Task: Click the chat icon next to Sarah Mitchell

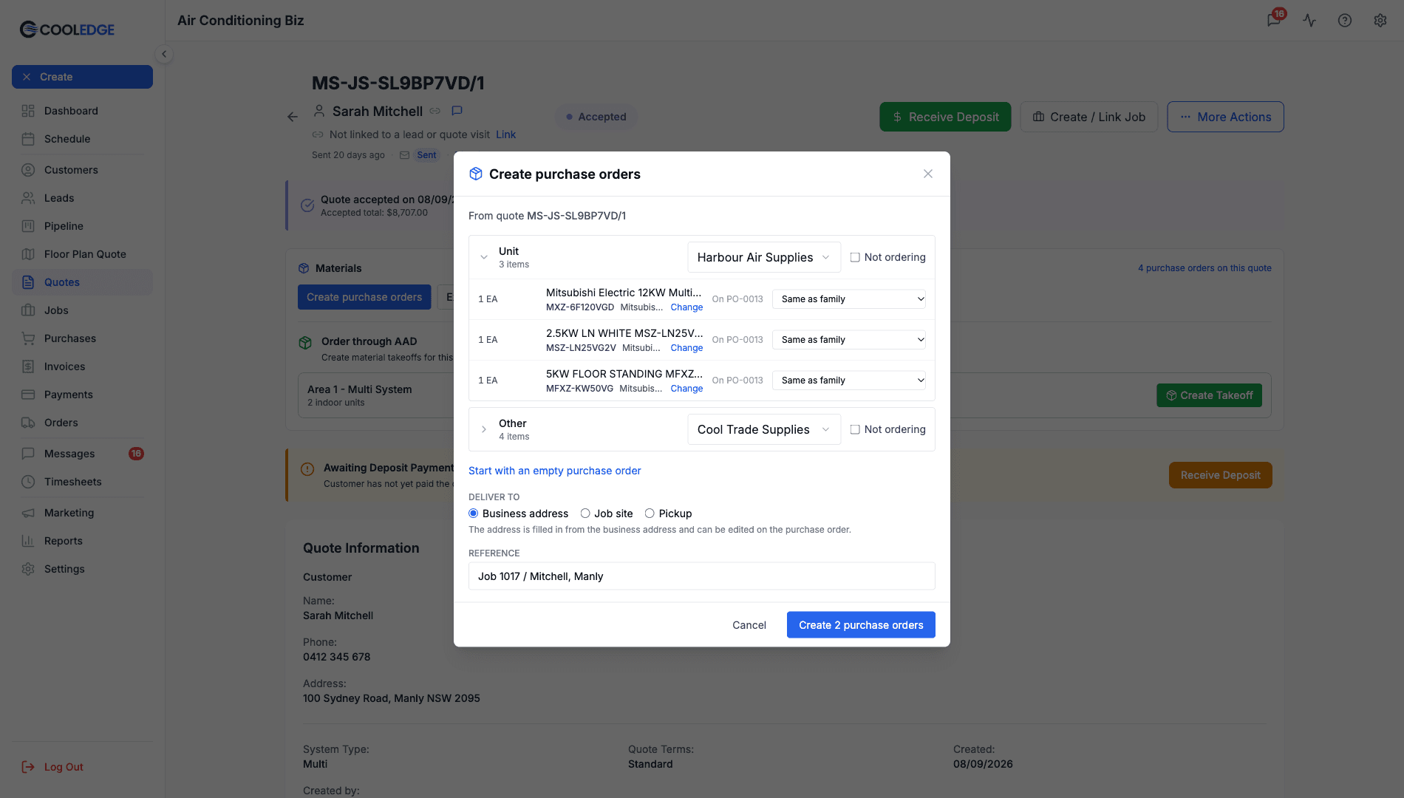Action: 457,111
